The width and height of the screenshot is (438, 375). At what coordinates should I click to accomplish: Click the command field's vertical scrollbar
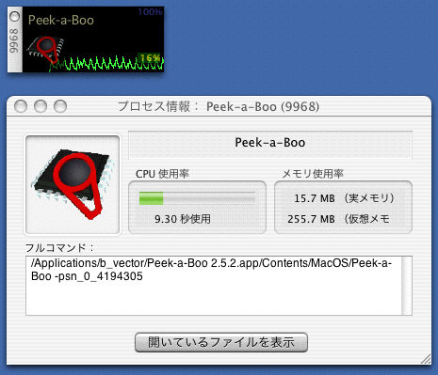[407, 286]
